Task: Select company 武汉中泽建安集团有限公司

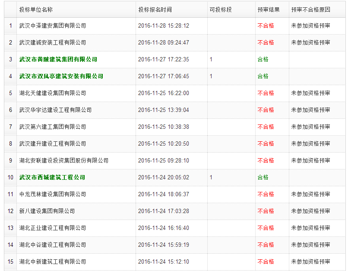Action: click(x=53, y=26)
